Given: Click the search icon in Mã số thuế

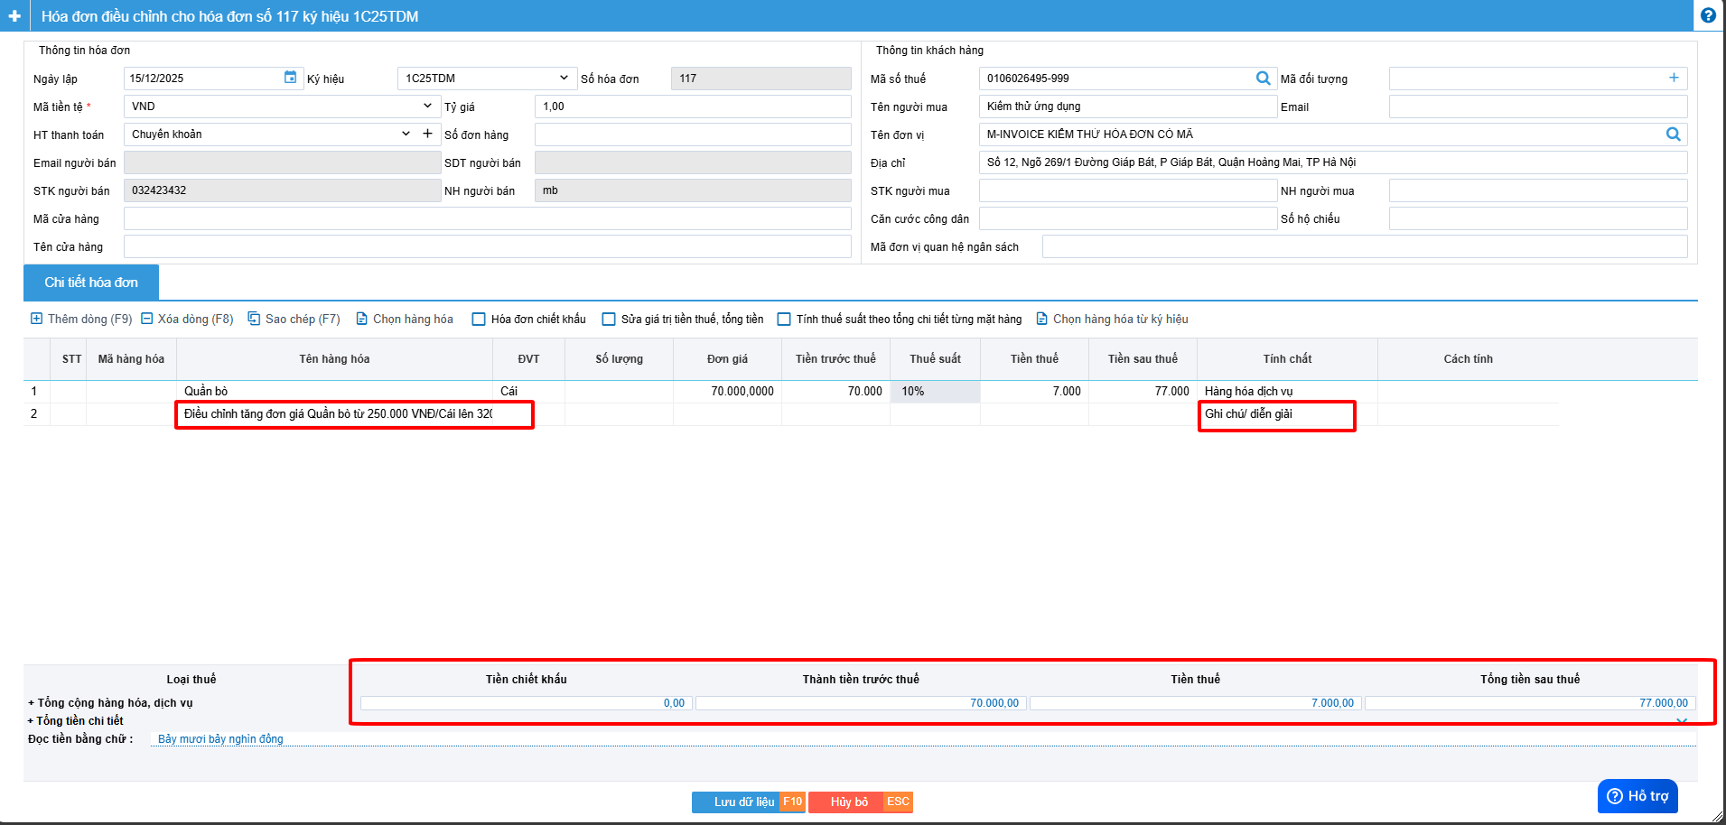Looking at the screenshot, I should tap(1263, 79).
